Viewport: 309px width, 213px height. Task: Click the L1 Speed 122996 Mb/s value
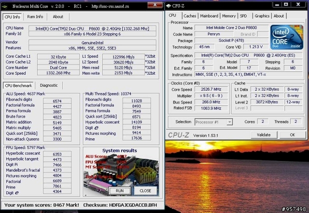click(x=124, y=57)
